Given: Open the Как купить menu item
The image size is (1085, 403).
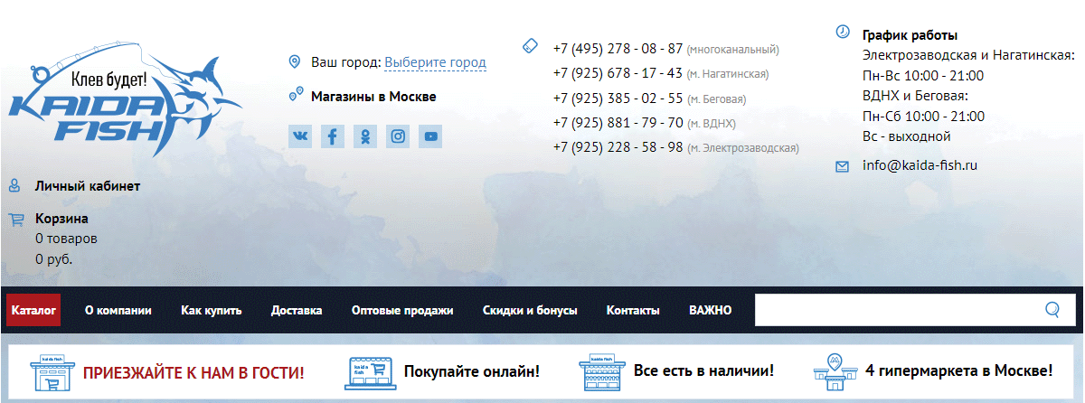Looking at the screenshot, I should tap(211, 310).
